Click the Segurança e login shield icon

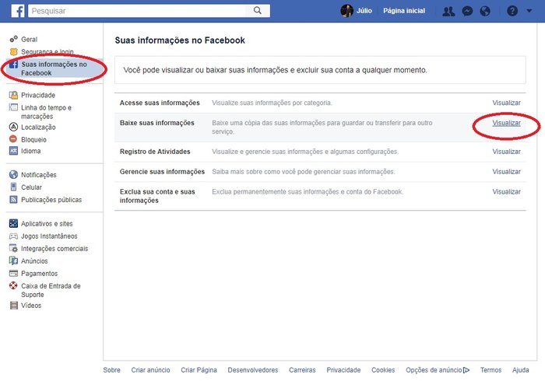pos(13,51)
